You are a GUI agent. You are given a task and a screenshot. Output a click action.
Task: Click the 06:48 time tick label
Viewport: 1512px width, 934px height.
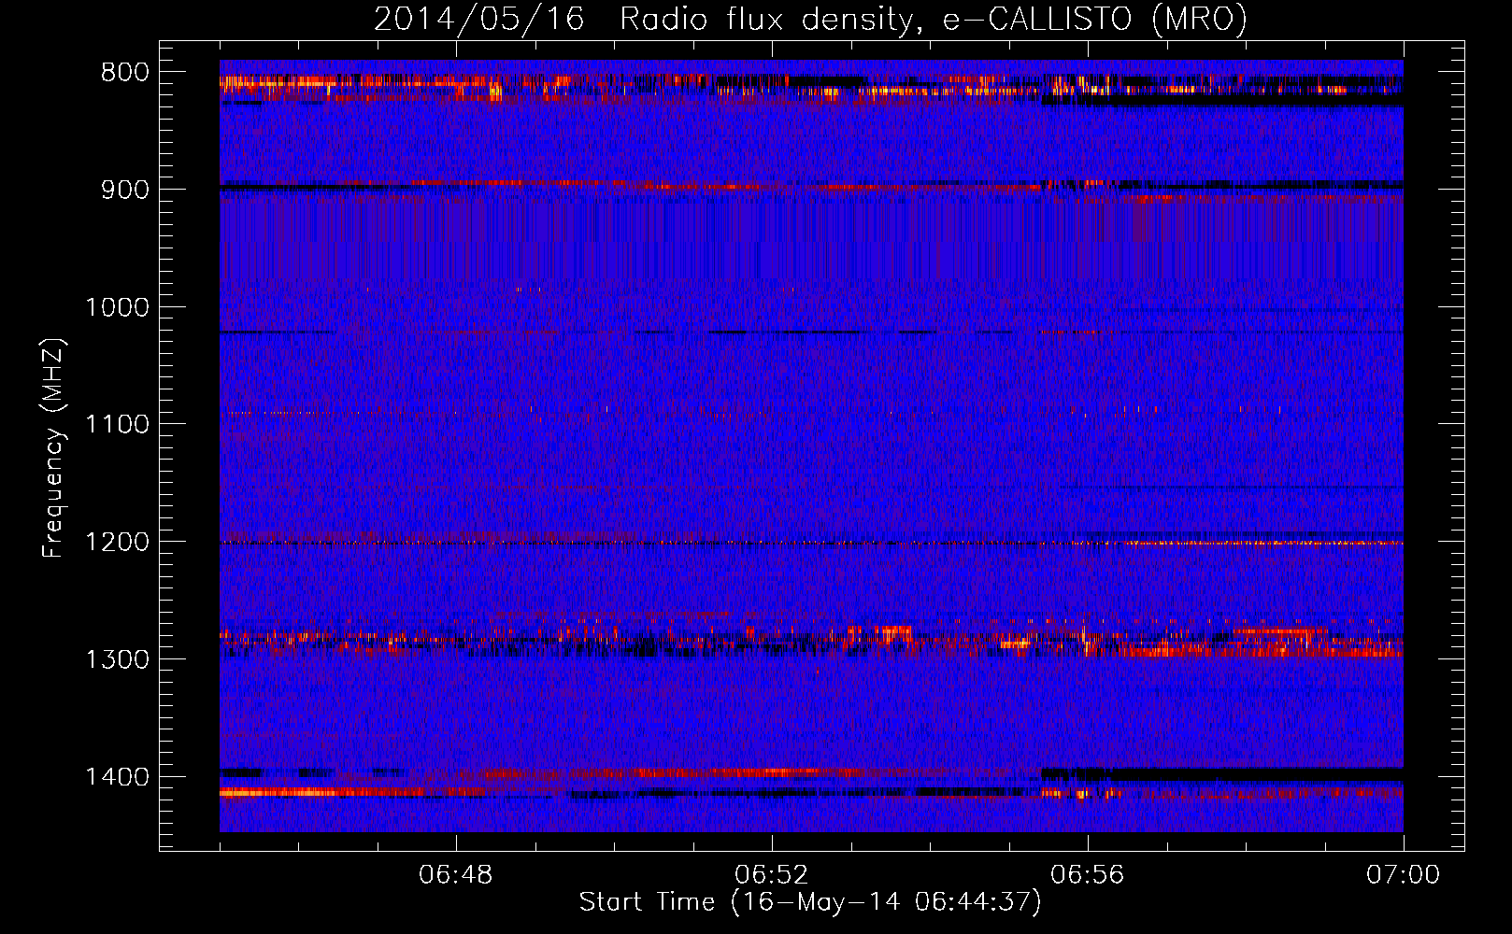456,875
